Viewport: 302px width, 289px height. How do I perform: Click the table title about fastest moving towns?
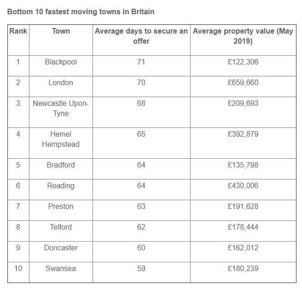coord(81,12)
